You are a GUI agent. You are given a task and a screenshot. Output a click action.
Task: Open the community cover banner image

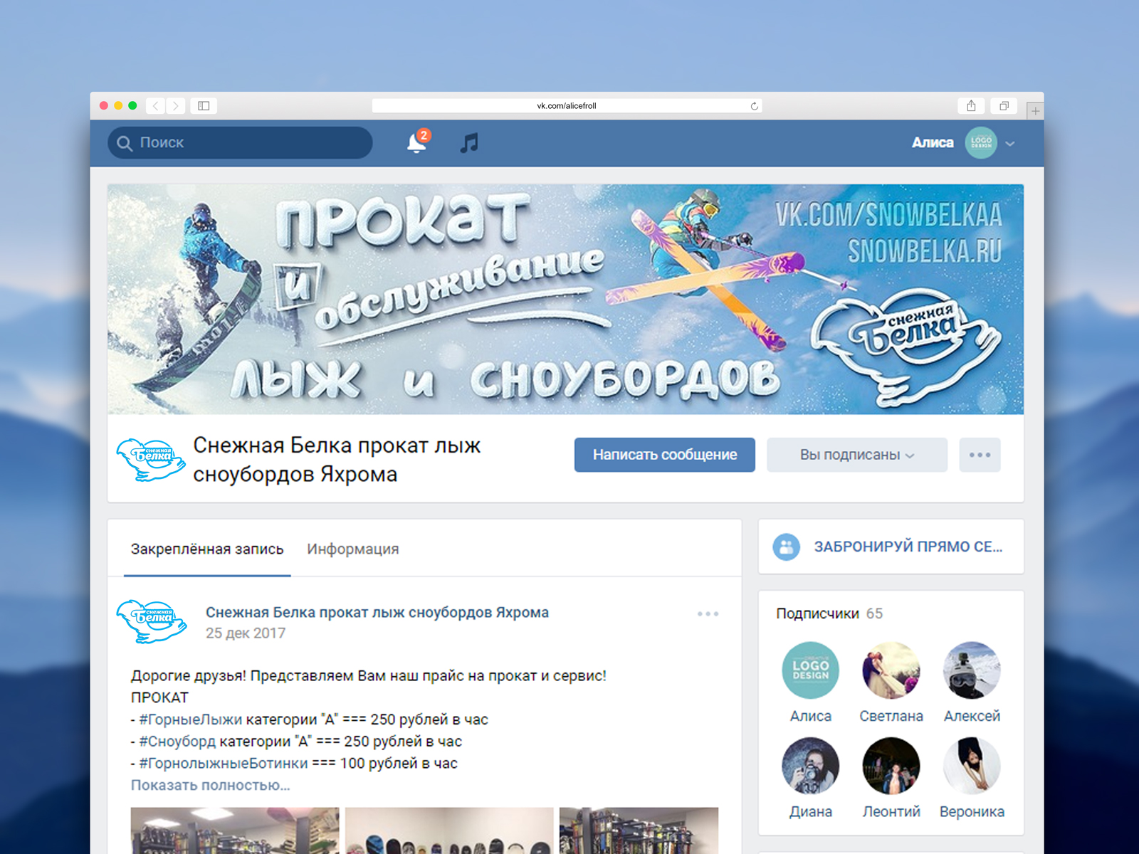[566, 300]
